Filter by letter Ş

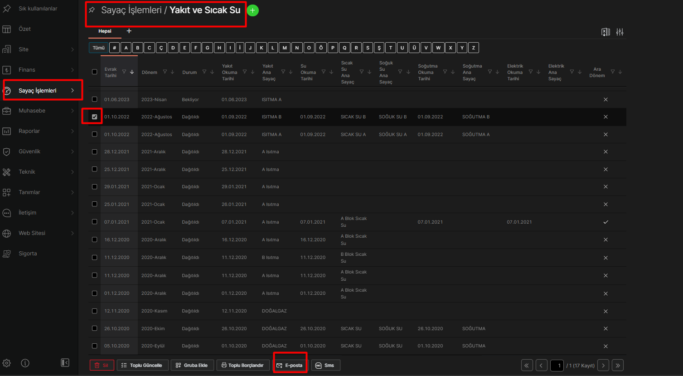pyautogui.click(x=379, y=48)
